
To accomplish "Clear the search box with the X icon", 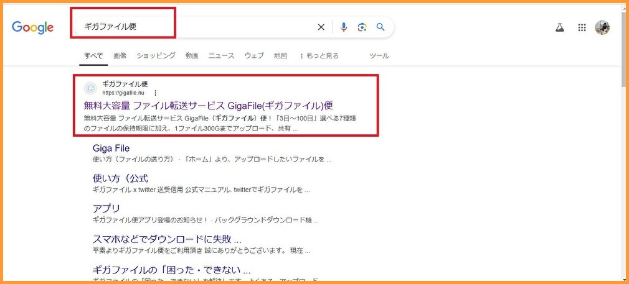I will (x=321, y=27).
